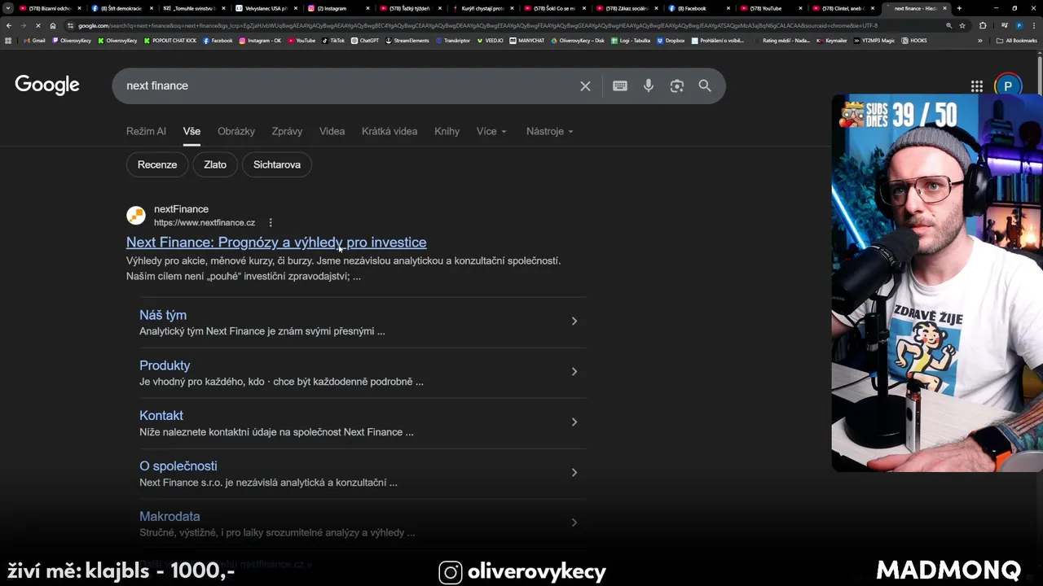Open the bookmarks apps grid icon
This screenshot has height=586, width=1043.
[x=9, y=40]
